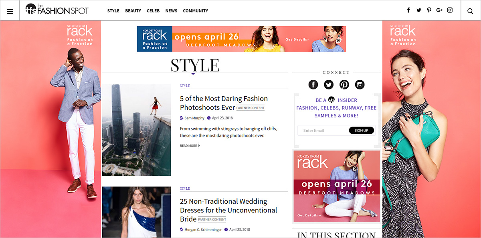Open Facebook icon in top header

(408, 10)
